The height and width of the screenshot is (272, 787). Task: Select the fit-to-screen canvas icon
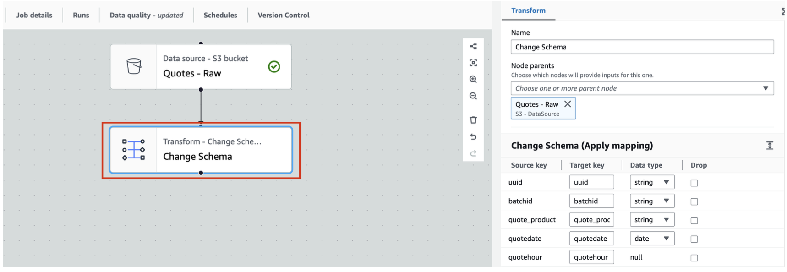pos(473,63)
